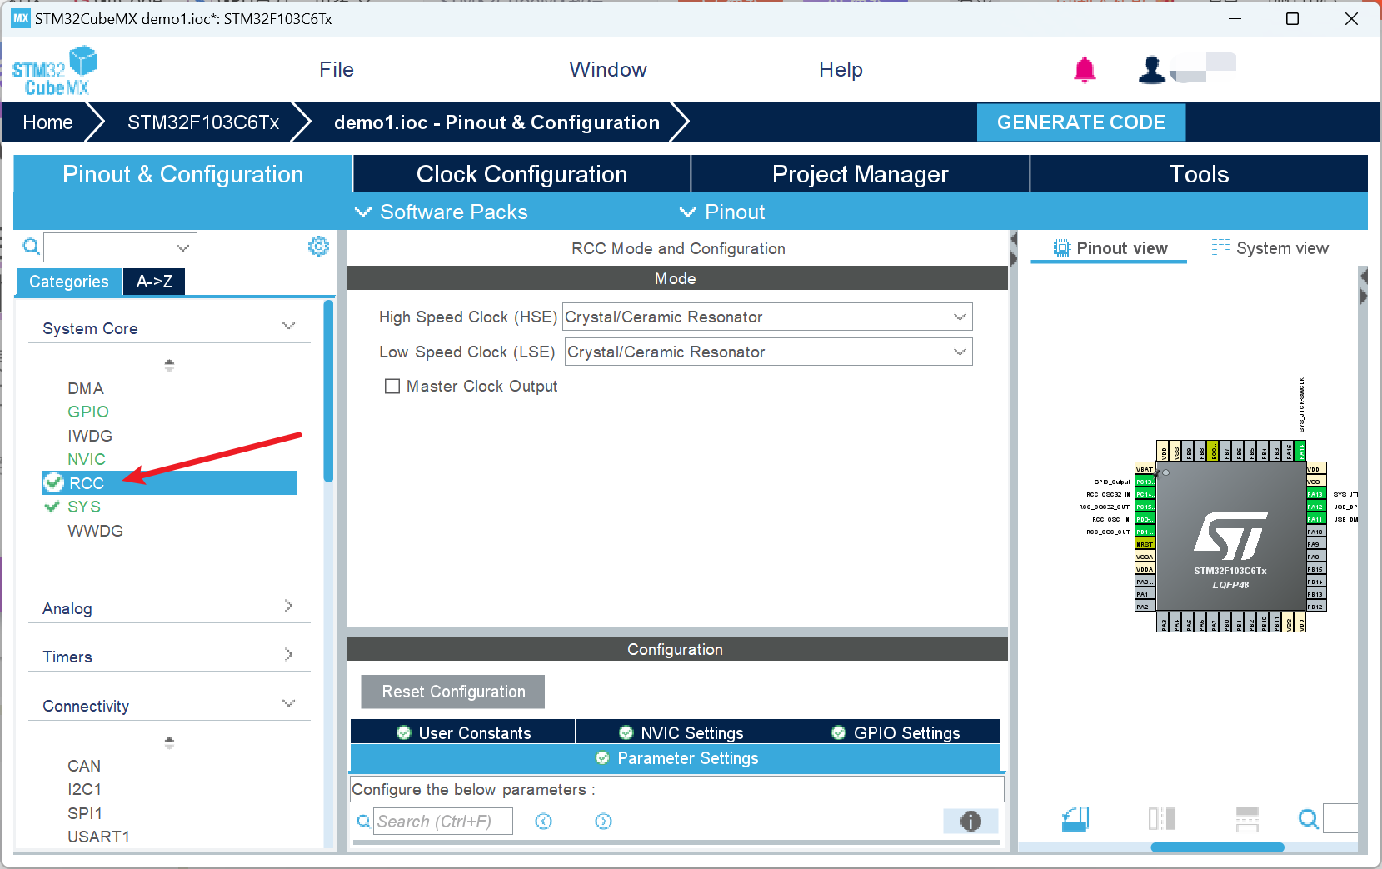This screenshot has height=869, width=1382.
Task: Show parameter info icon
Action: [970, 822]
